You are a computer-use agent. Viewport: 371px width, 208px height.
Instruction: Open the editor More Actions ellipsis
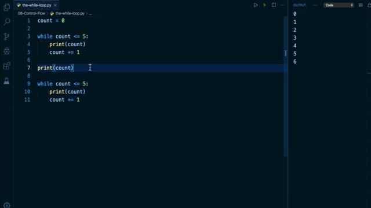(x=282, y=5)
